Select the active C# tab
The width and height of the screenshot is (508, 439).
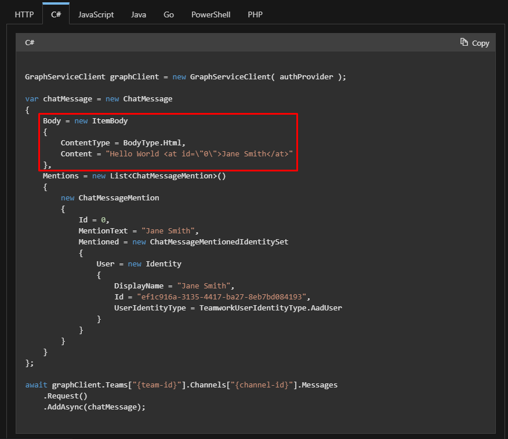pyautogui.click(x=56, y=14)
